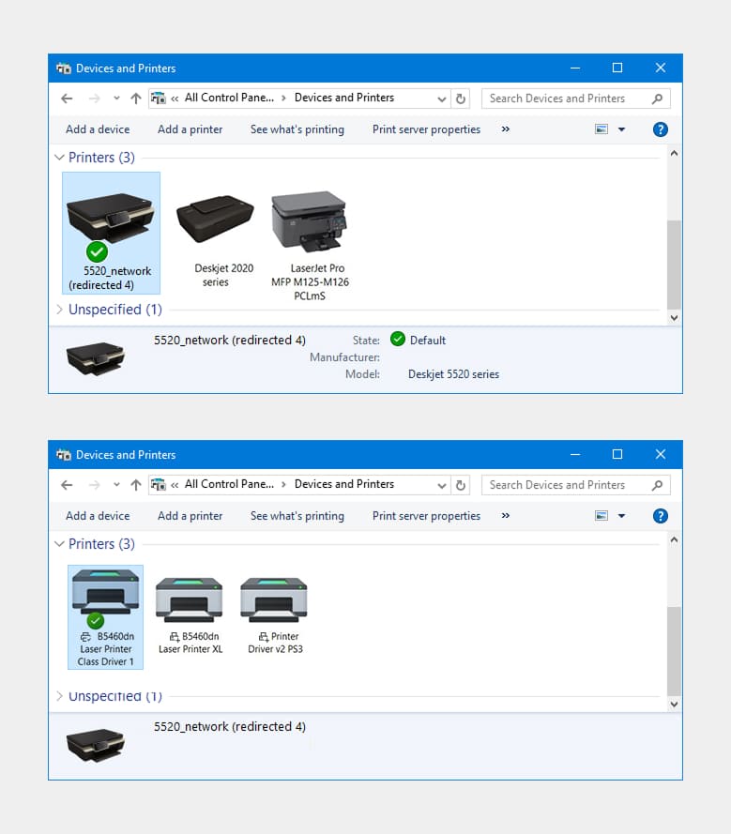Click Search Devices and Printers in the Deskjet window
The height and width of the screenshot is (834, 731).
pos(566,99)
